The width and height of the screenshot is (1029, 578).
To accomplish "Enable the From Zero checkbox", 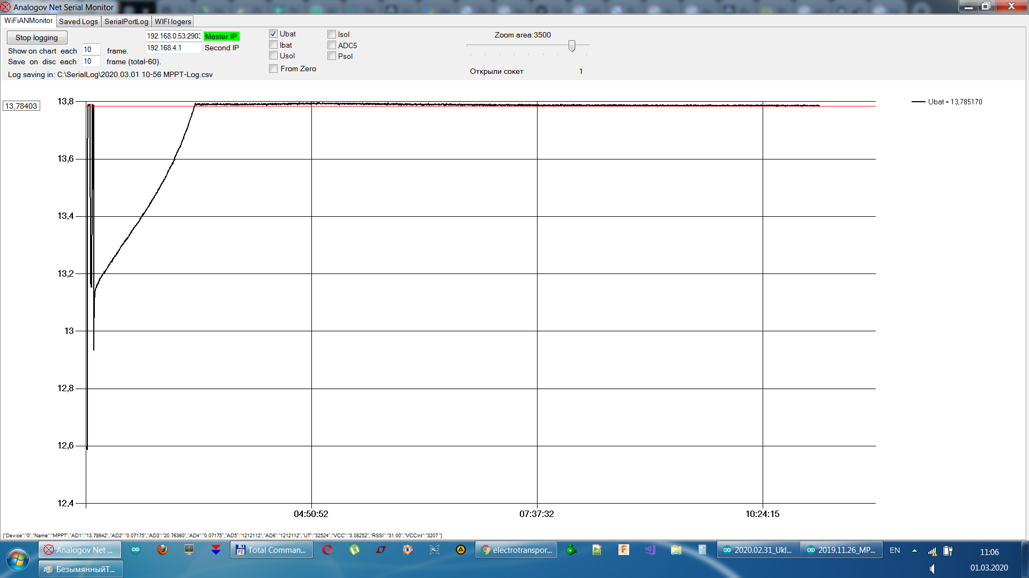I will click(x=273, y=69).
